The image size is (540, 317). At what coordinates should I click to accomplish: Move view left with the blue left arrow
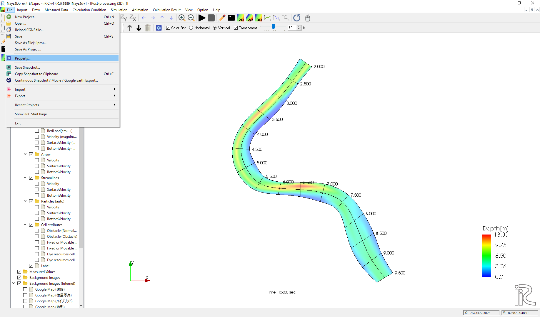[144, 18]
